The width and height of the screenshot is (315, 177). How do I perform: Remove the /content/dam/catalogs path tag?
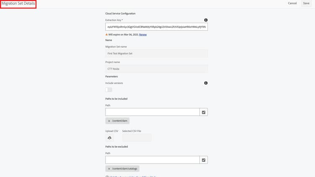click(x=109, y=169)
